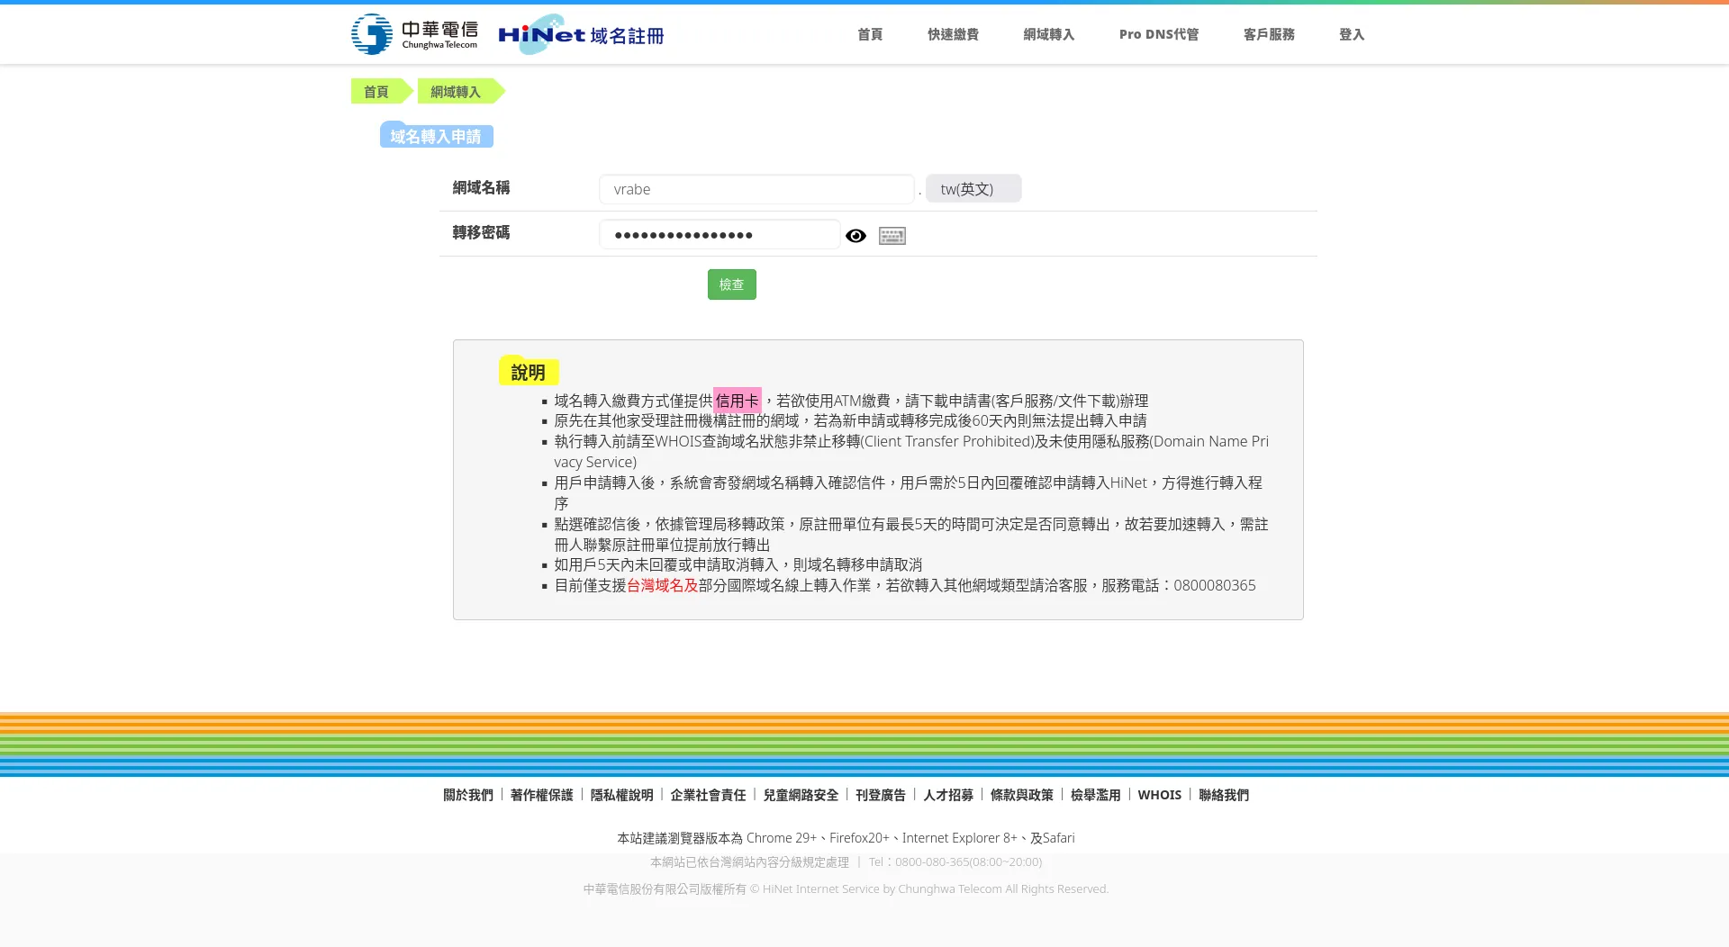
Task: Open the 客戶服務 menu
Action: 1268,34
